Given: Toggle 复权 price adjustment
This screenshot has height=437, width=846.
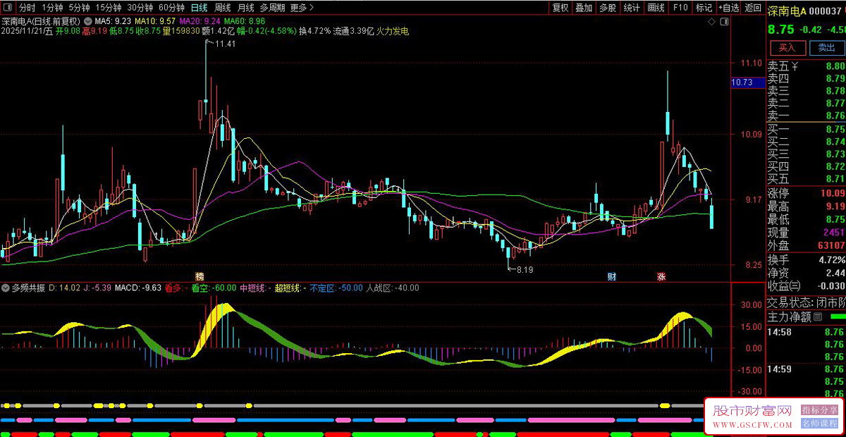Looking at the screenshot, I should point(560,8).
